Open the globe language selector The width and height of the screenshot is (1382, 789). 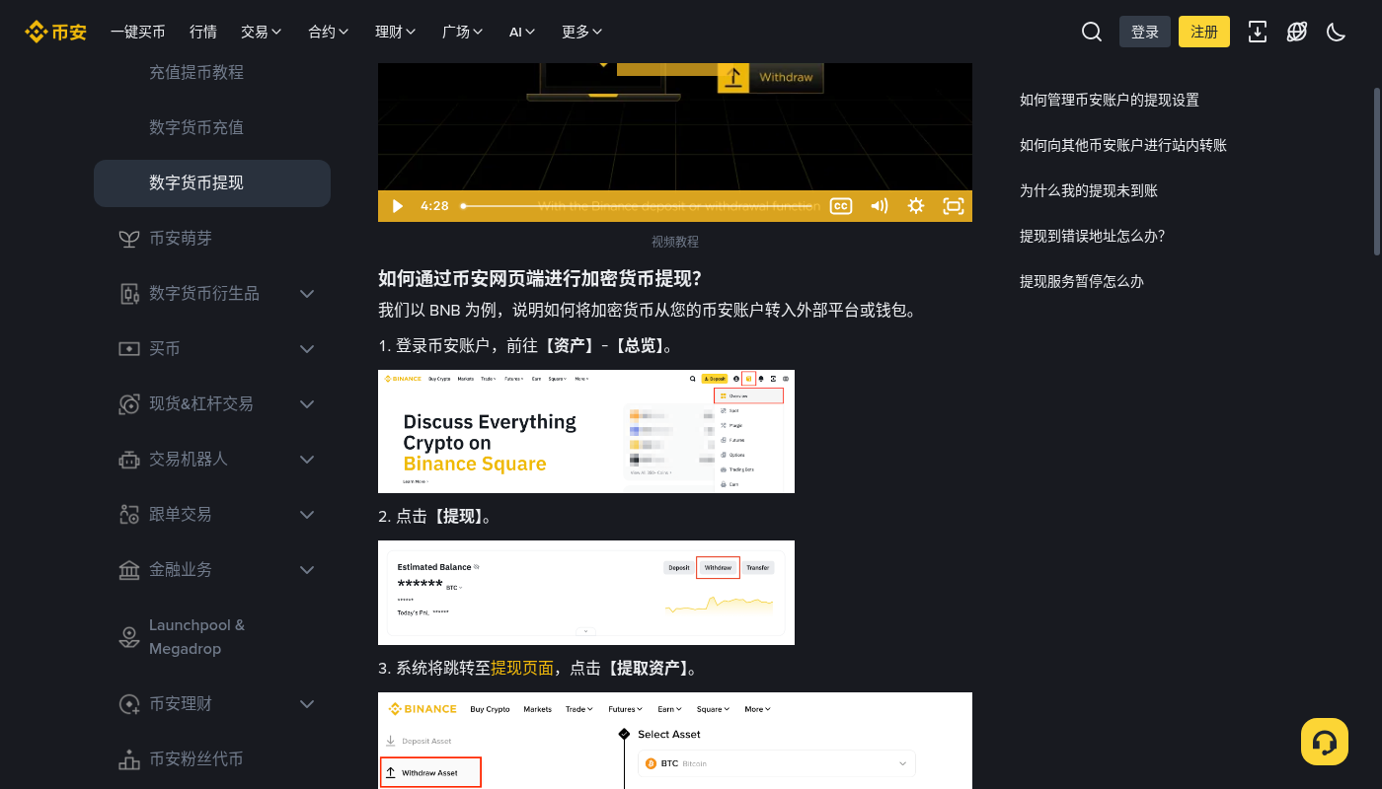[x=1297, y=32]
